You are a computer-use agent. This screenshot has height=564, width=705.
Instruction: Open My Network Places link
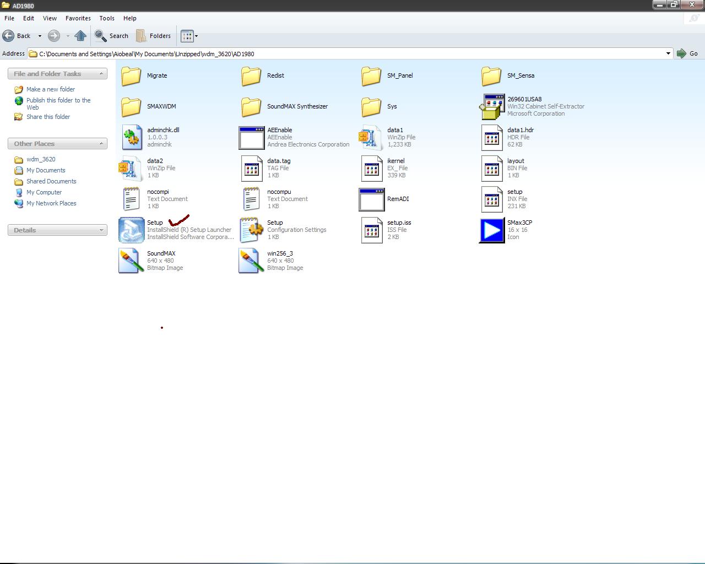pyautogui.click(x=51, y=203)
